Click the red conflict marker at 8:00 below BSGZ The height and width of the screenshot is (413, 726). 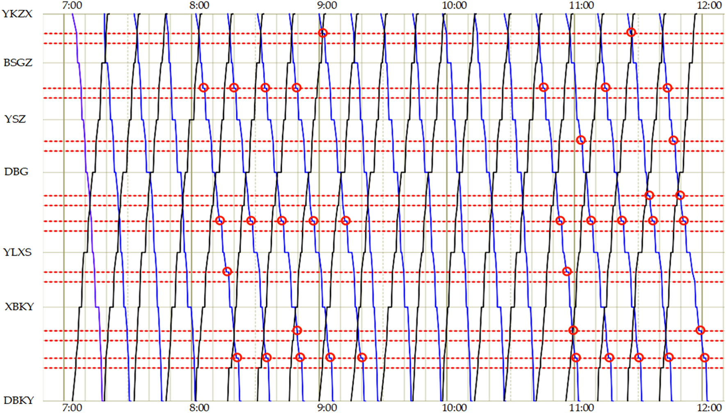(x=204, y=87)
